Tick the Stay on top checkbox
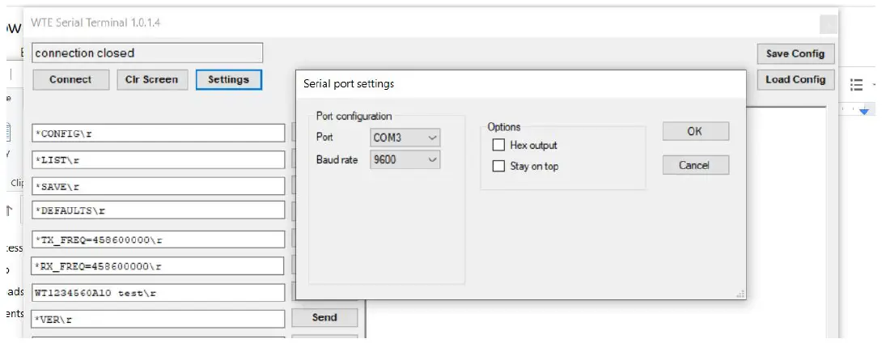This screenshot has height=356, width=886. tap(499, 167)
